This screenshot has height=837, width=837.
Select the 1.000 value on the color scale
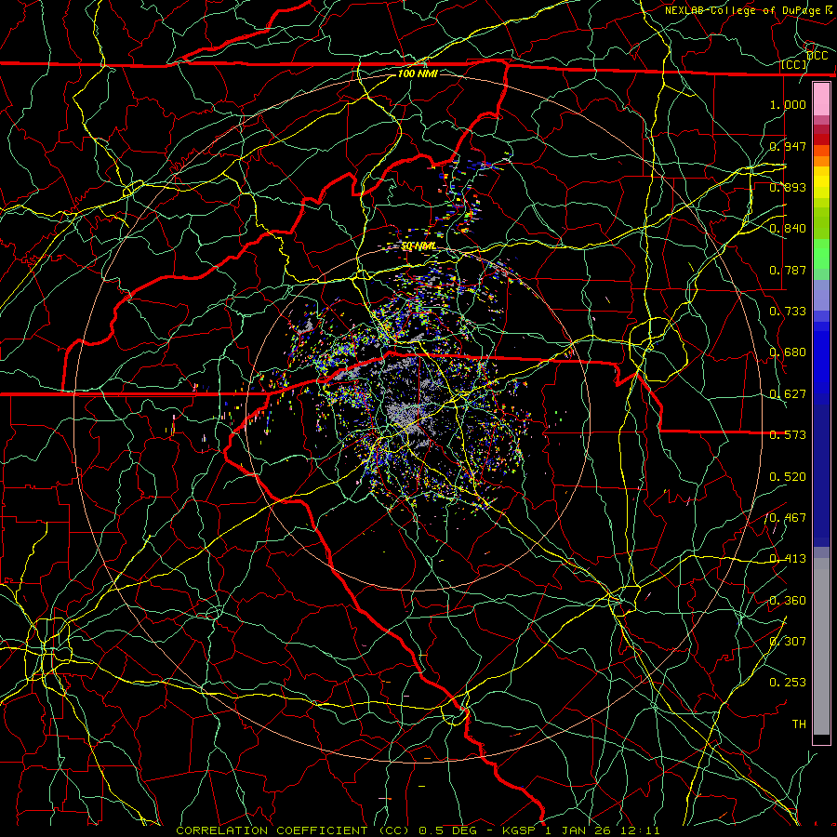(788, 104)
